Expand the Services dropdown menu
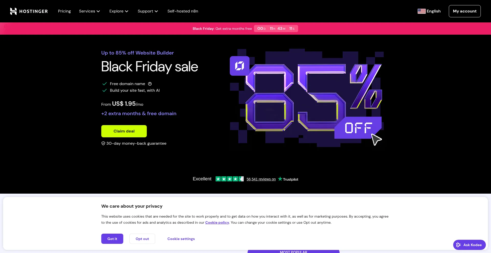This screenshot has width=491, height=253. pos(90,11)
